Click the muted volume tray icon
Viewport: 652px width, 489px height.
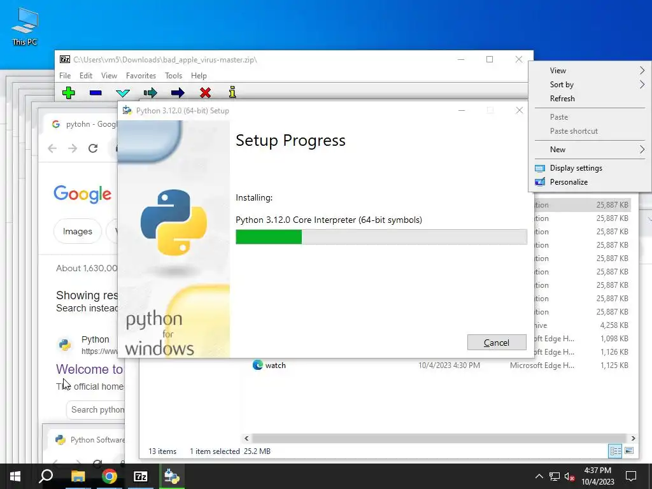click(x=570, y=476)
